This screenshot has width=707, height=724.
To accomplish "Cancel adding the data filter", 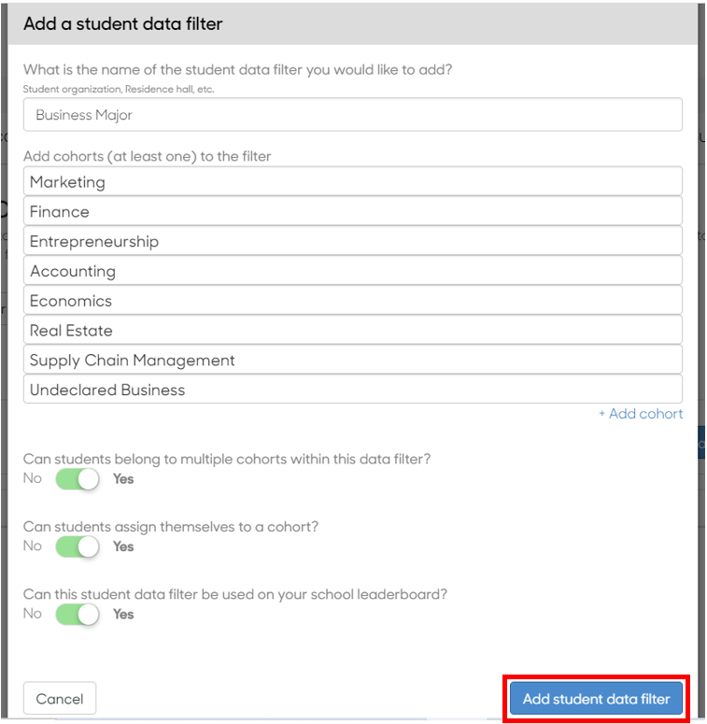I will click(60, 698).
